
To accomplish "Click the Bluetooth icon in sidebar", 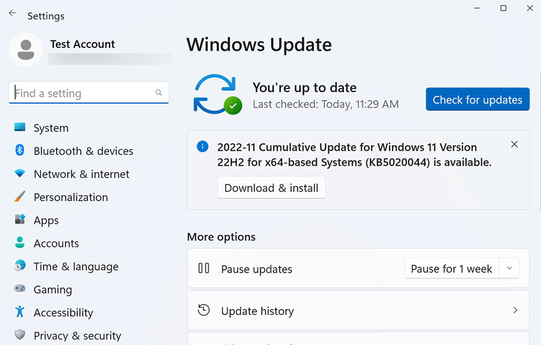I will point(20,150).
